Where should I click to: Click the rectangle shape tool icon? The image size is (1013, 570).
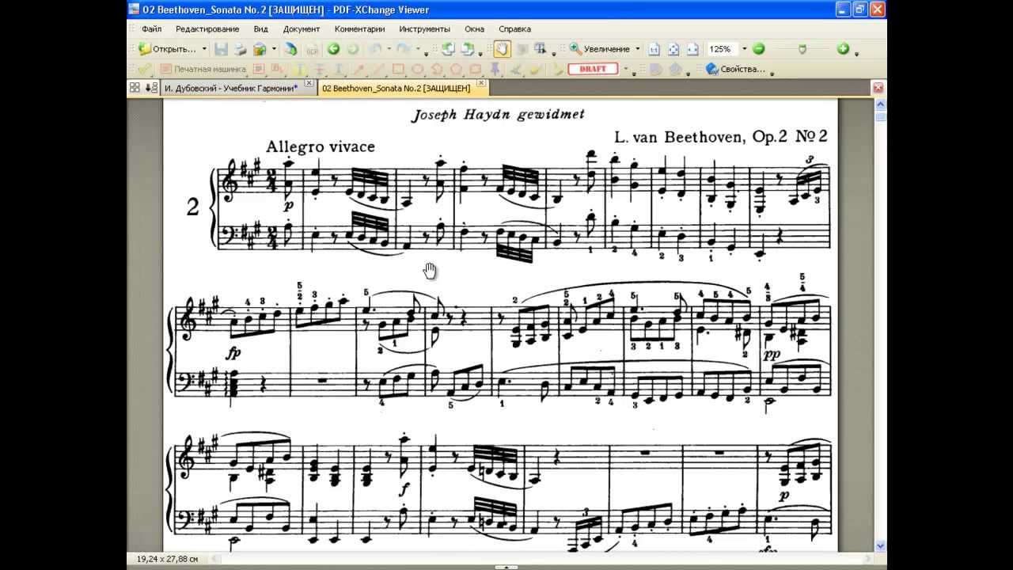(398, 69)
